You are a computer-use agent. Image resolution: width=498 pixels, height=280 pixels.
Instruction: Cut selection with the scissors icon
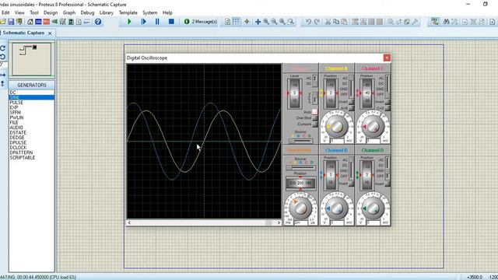coord(328,22)
